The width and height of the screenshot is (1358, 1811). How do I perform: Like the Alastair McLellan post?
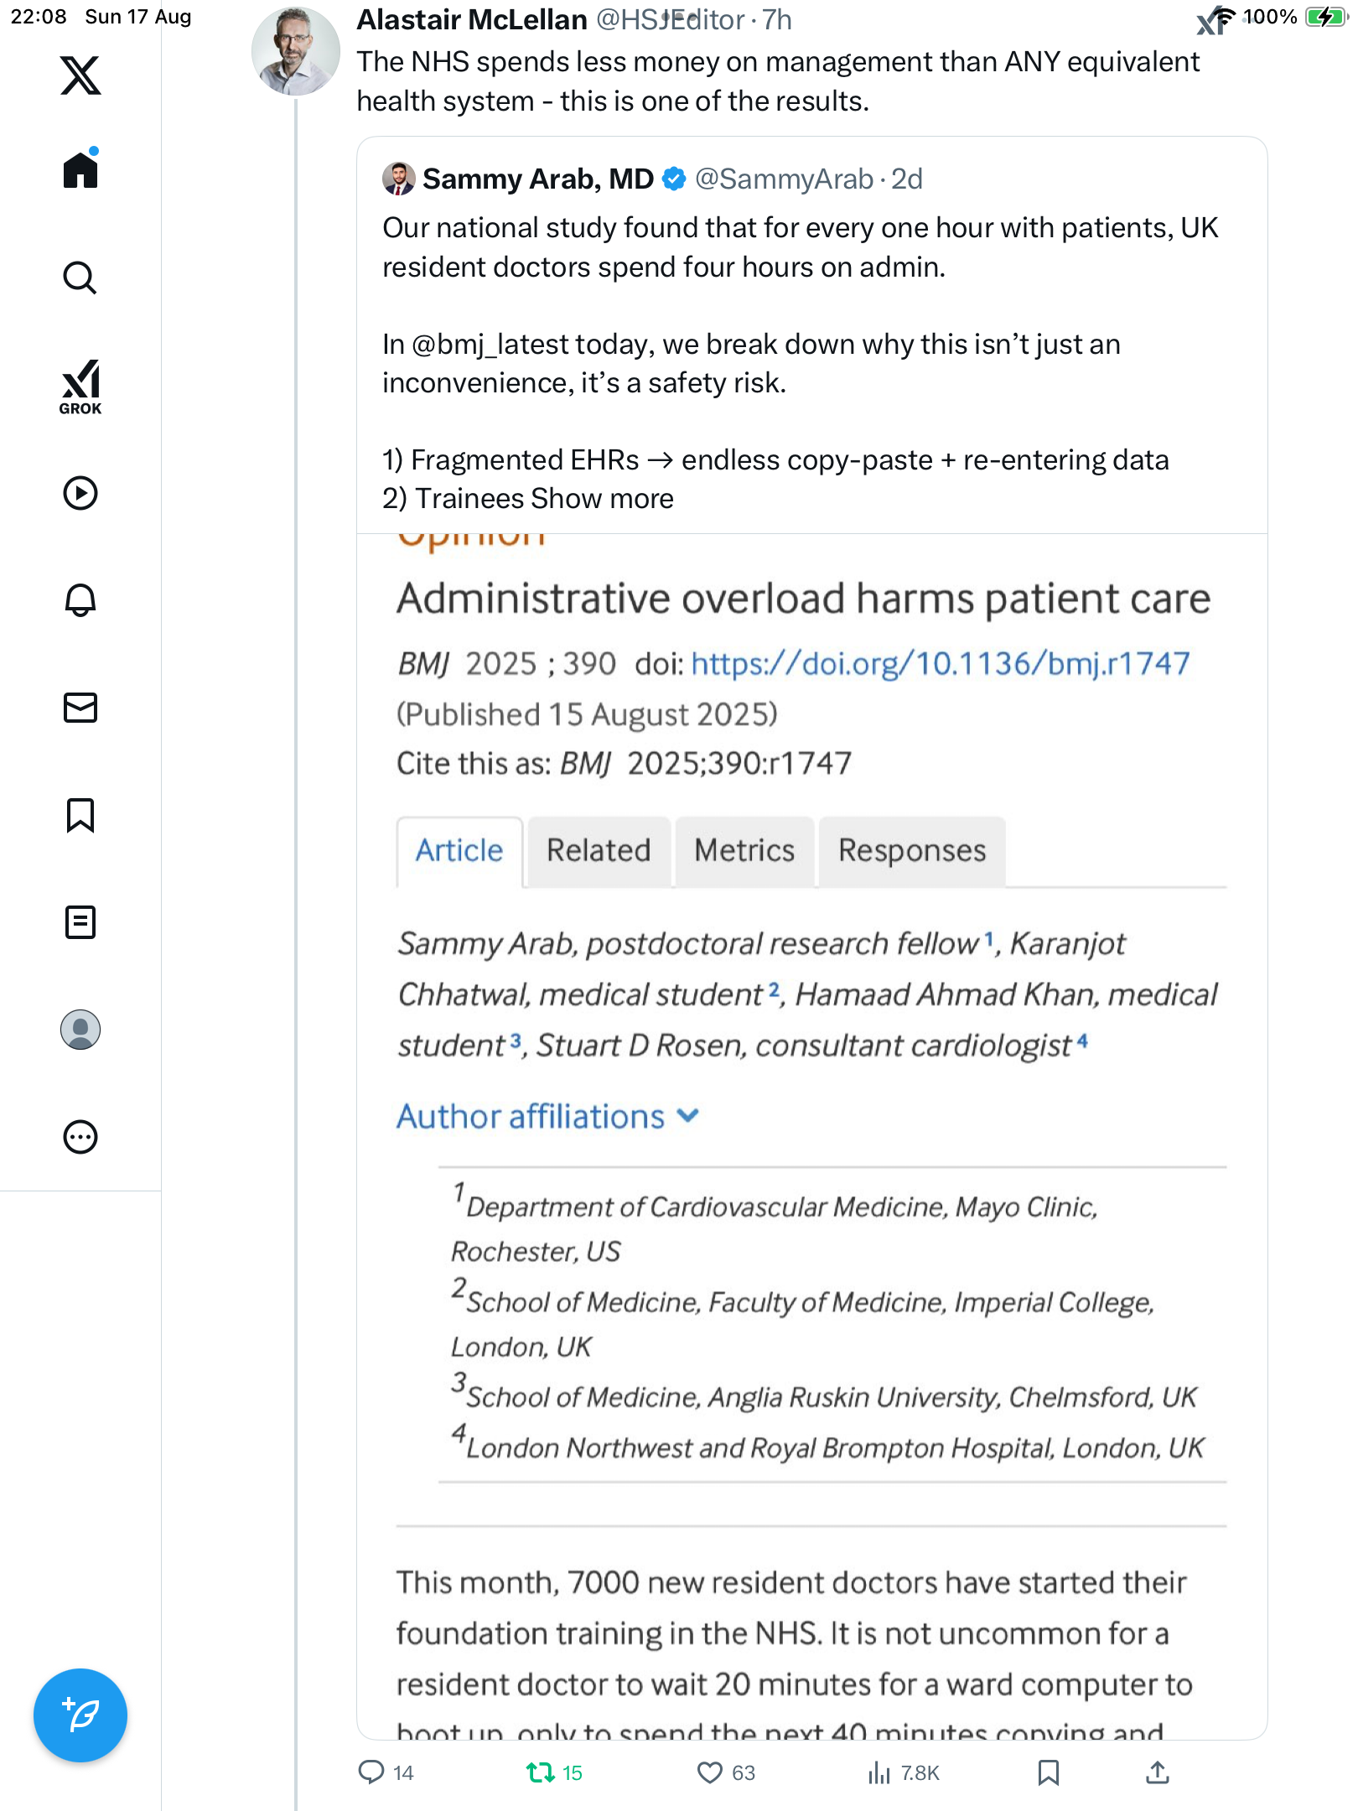710,1772
